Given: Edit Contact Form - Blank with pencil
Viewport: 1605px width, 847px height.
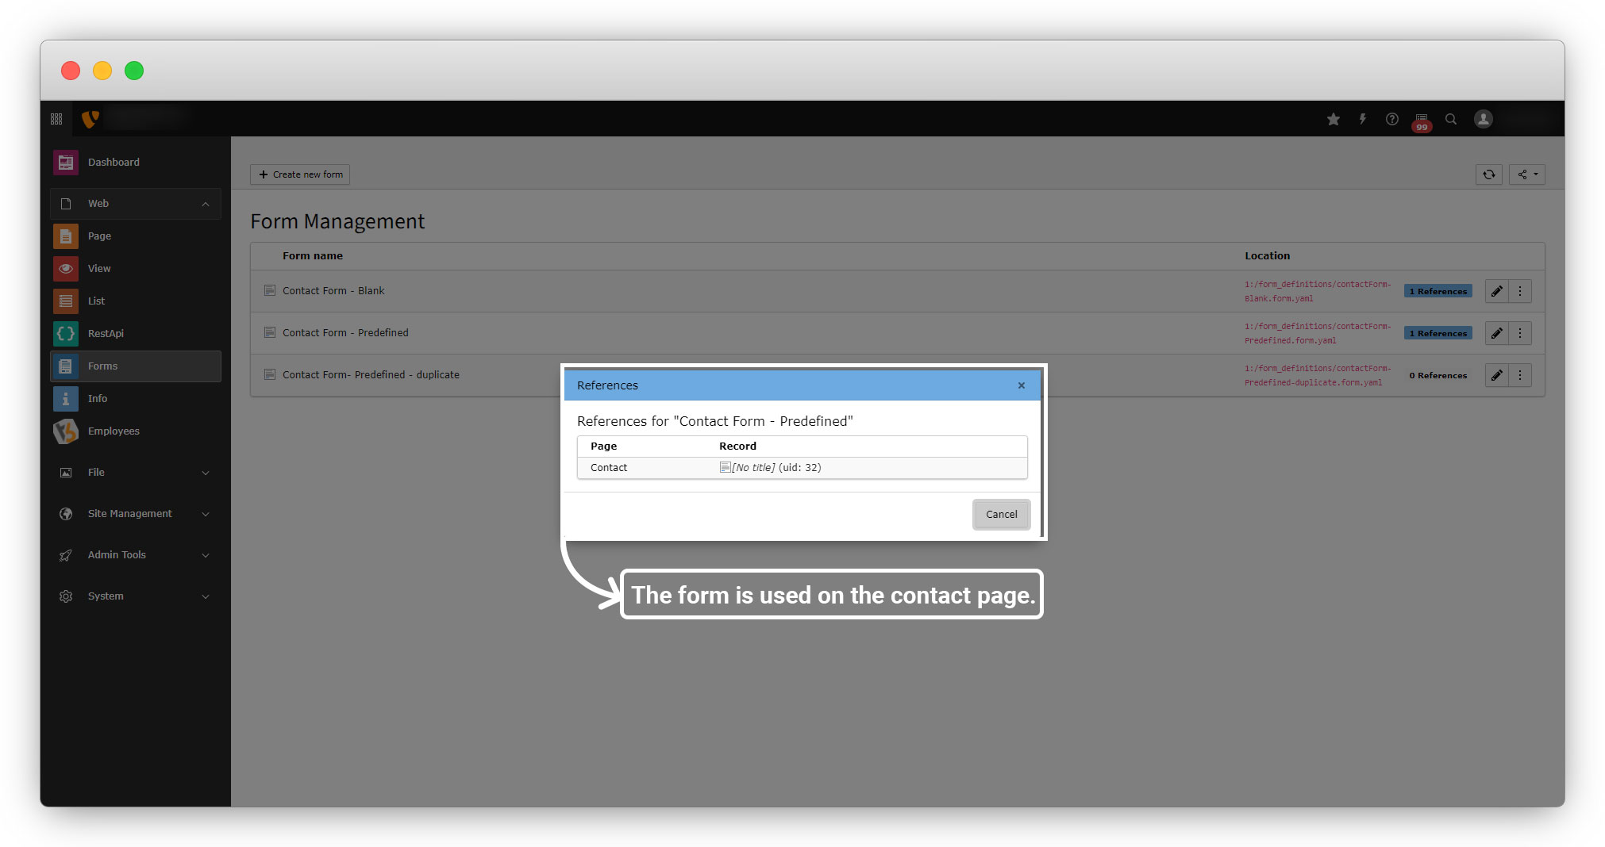Looking at the screenshot, I should (x=1497, y=291).
